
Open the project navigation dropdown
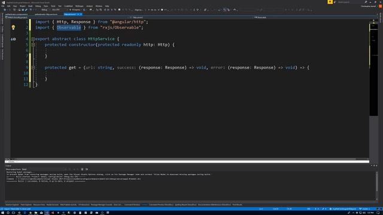pos(66,17)
